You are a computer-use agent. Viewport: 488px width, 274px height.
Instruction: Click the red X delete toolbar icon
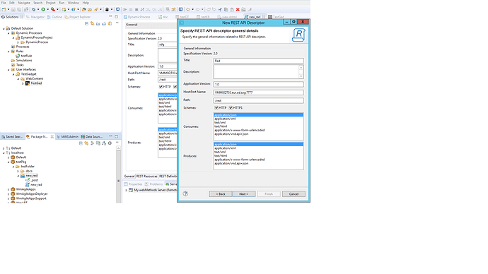point(238,9)
